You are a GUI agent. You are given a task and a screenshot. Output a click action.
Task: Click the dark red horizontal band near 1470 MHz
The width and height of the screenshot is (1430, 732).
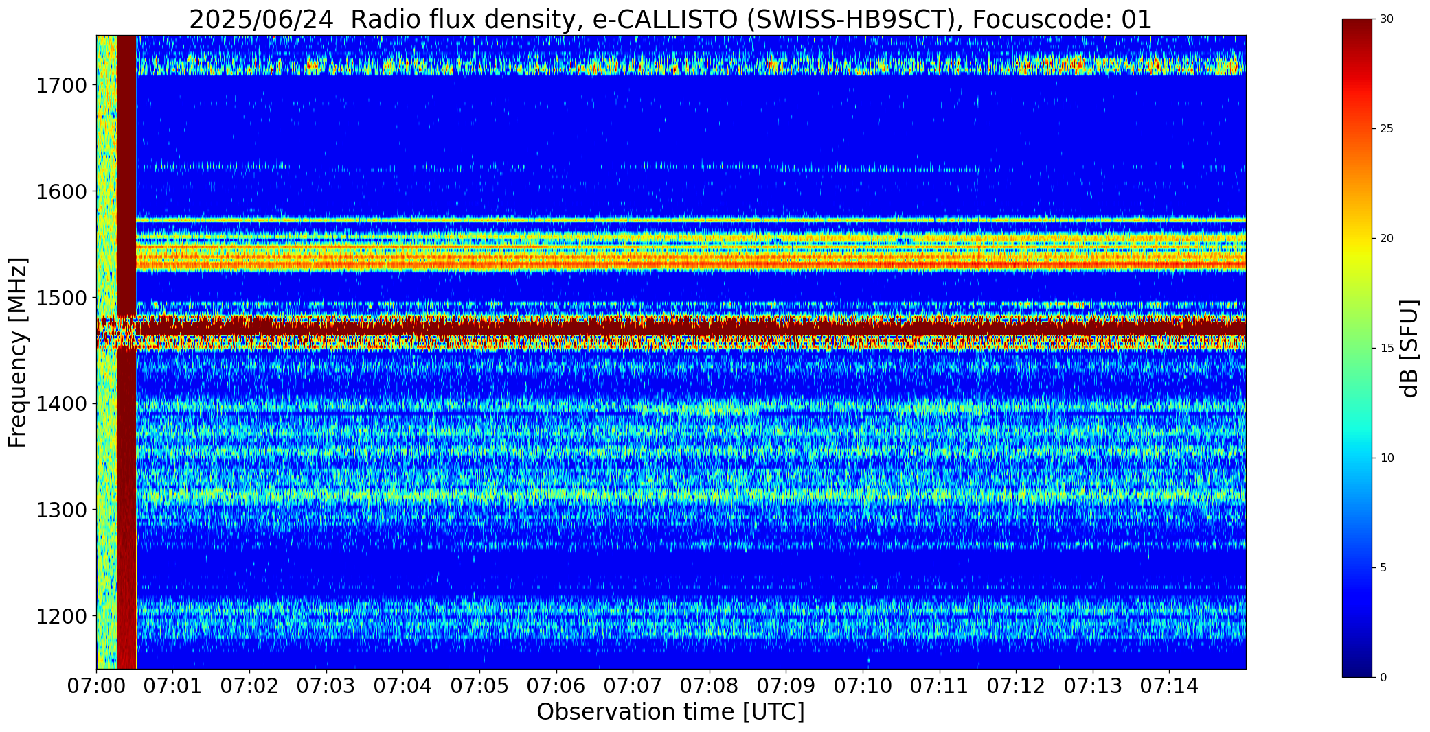pyautogui.click(x=690, y=327)
